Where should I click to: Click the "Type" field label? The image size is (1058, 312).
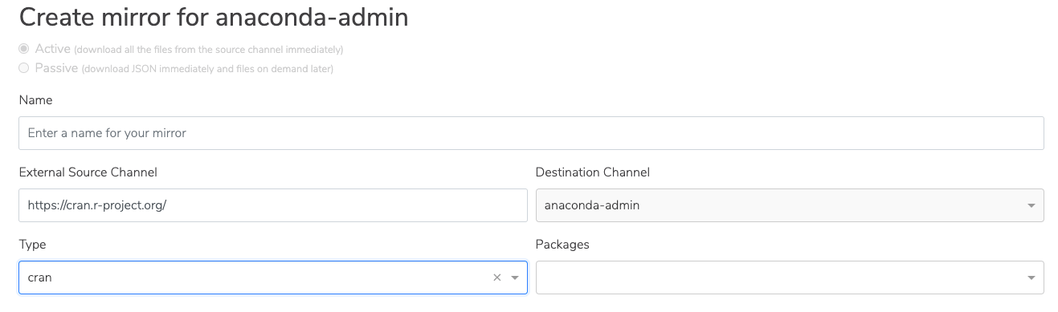point(32,245)
